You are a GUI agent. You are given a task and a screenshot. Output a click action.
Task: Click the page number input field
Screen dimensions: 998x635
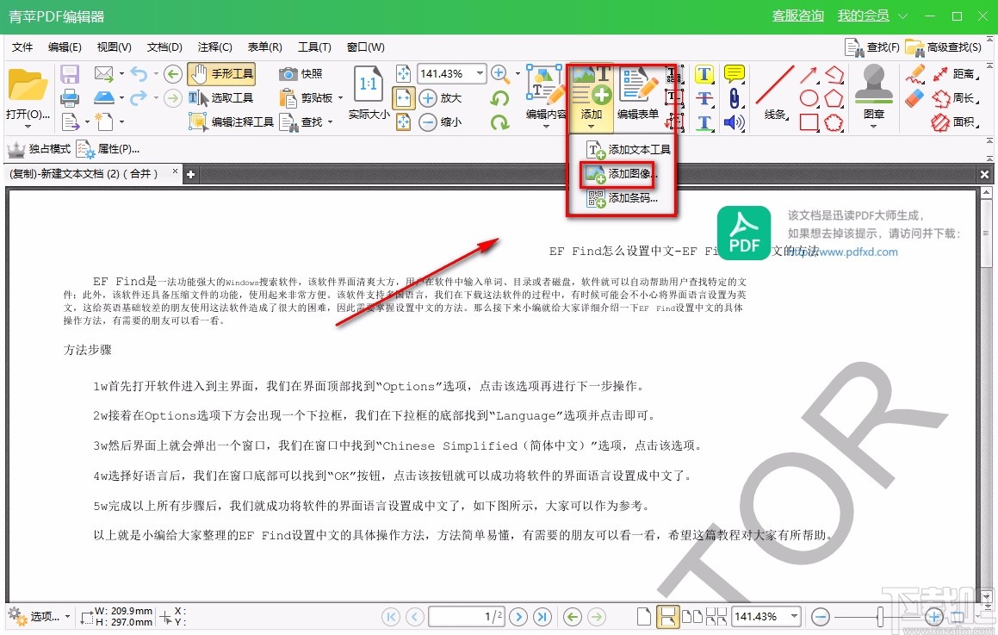point(467,616)
